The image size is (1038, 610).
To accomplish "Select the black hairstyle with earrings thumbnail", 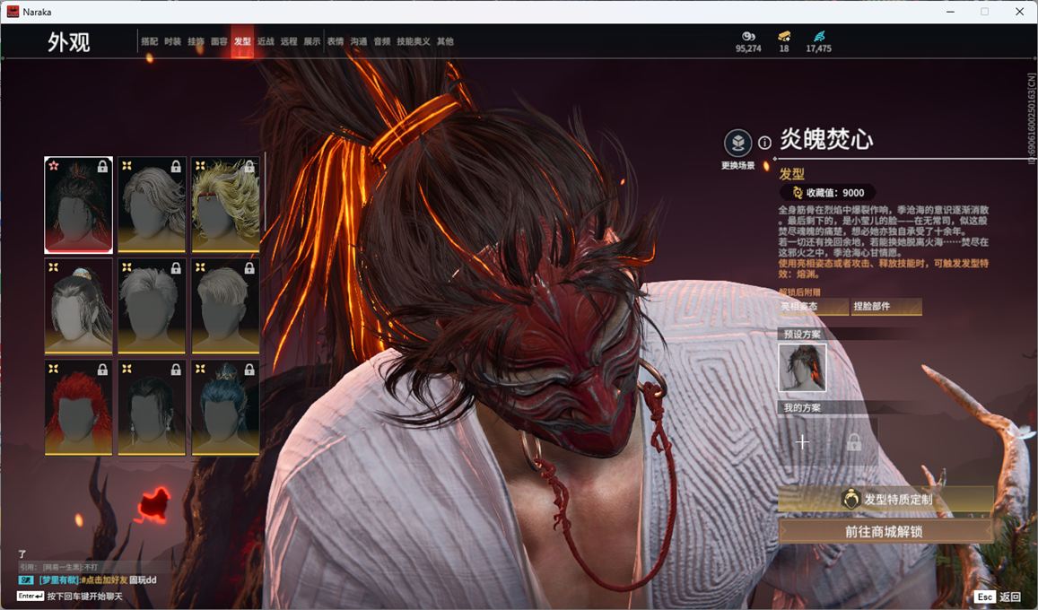I will coord(152,407).
